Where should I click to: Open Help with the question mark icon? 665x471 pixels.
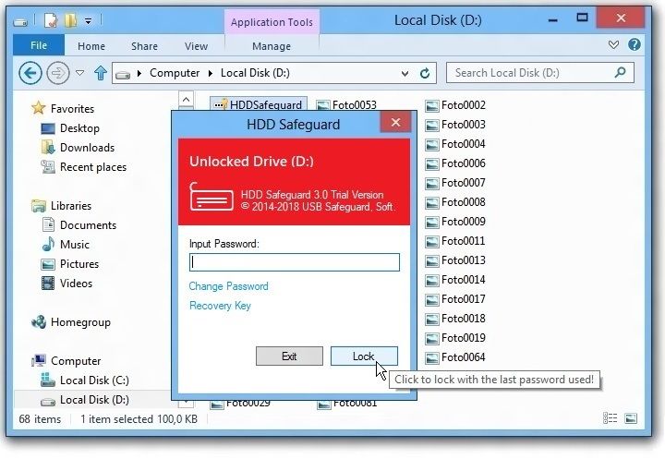click(635, 44)
